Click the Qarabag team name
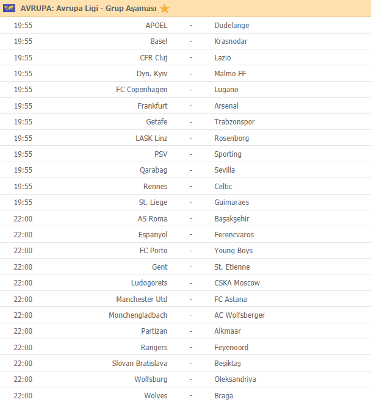371x402 pixels. pos(153,170)
